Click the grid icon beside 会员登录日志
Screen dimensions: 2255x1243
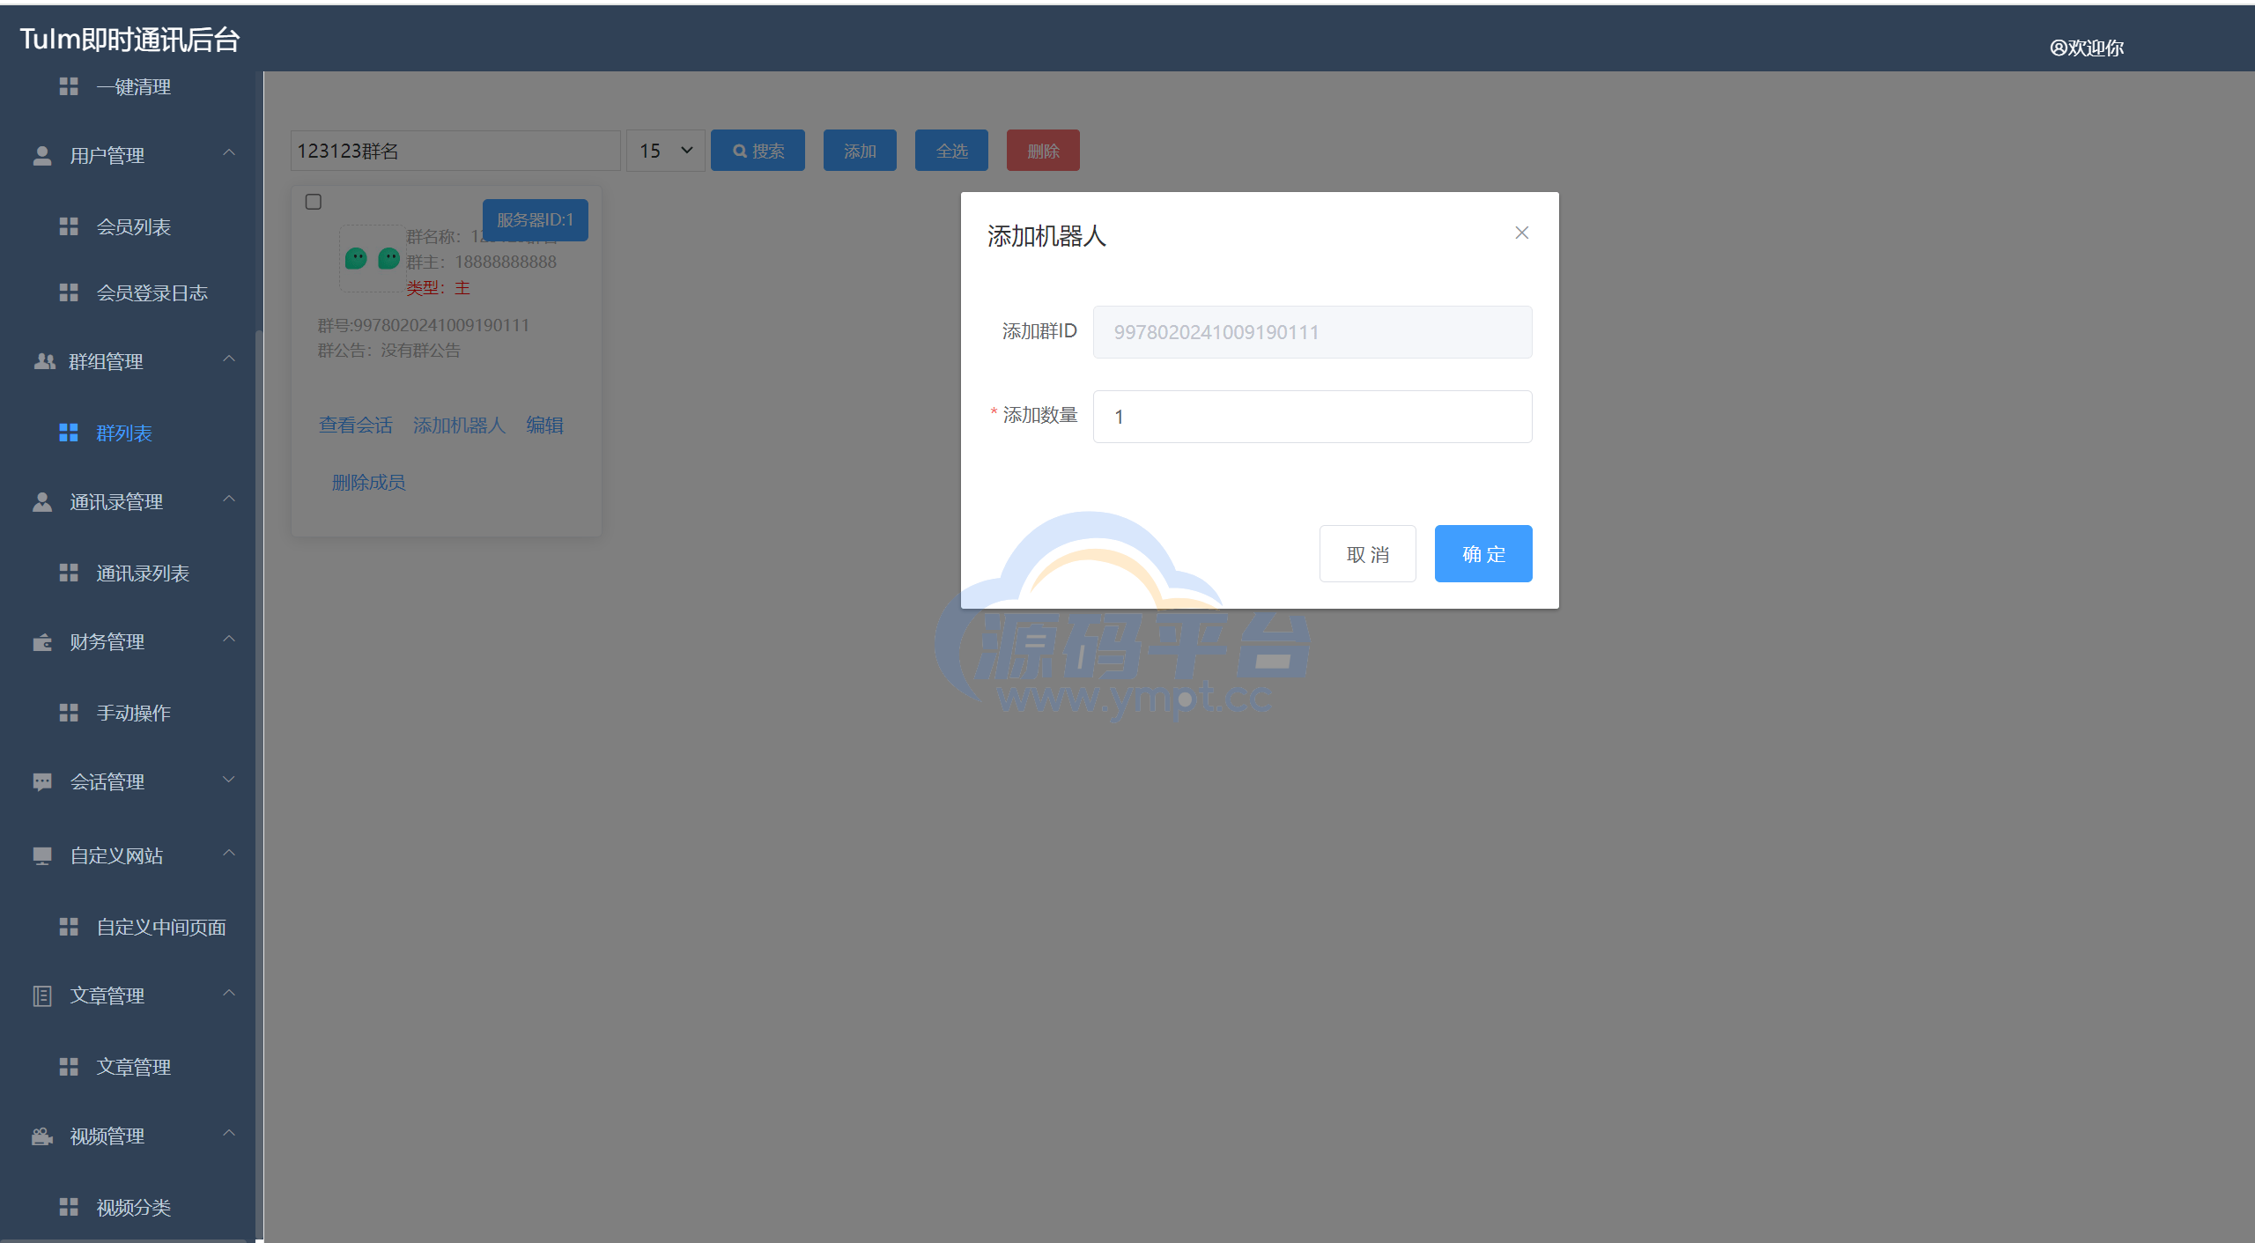coord(69,292)
